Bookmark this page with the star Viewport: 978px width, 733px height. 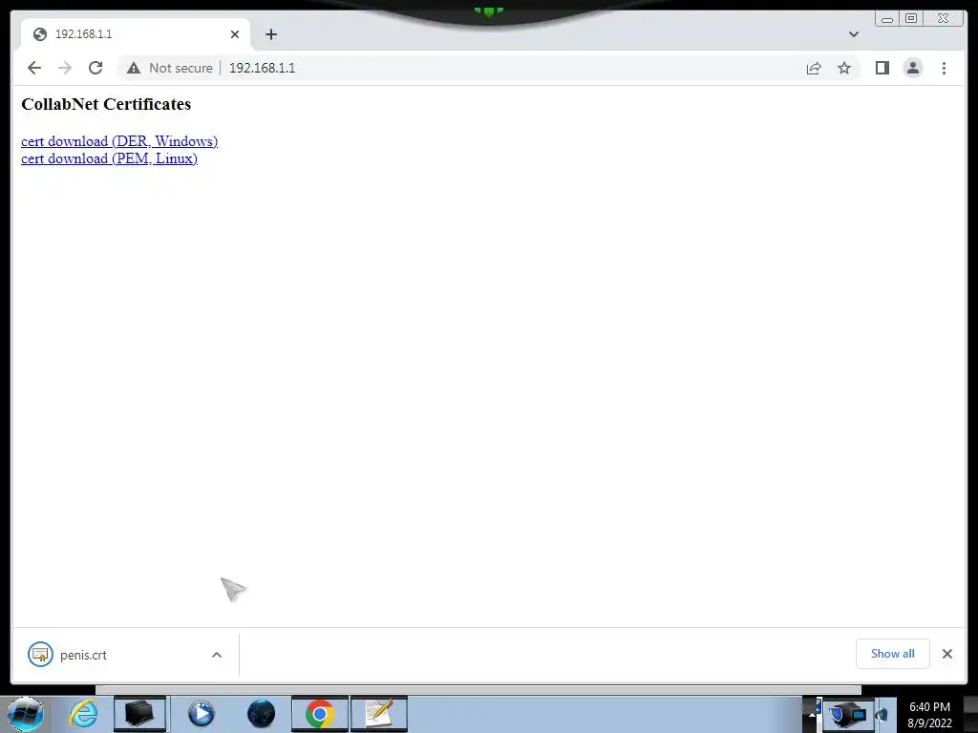(844, 68)
